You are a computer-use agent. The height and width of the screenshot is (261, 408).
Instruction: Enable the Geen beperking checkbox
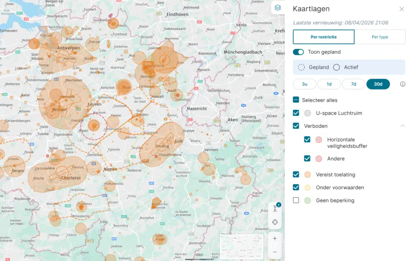pos(296,200)
